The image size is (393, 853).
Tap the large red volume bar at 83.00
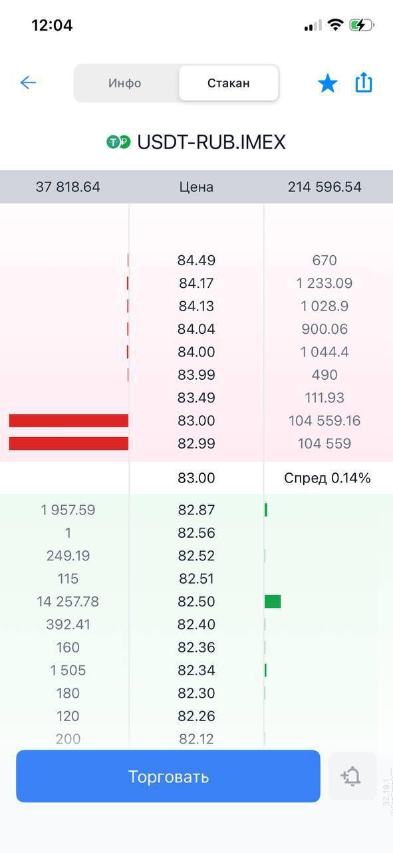tap(68, 421)
